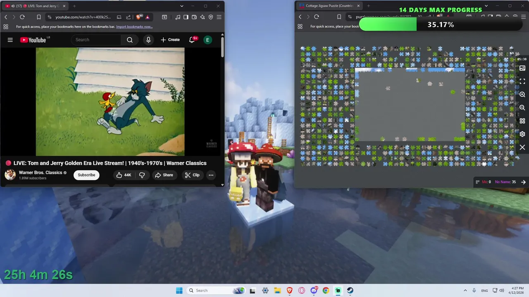Open Leo AI sparkle icon
This screenshot has width=529, height=297.
(x=203, y=17)
